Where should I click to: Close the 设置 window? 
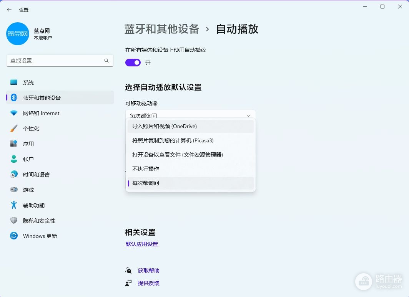coord(400,7)
